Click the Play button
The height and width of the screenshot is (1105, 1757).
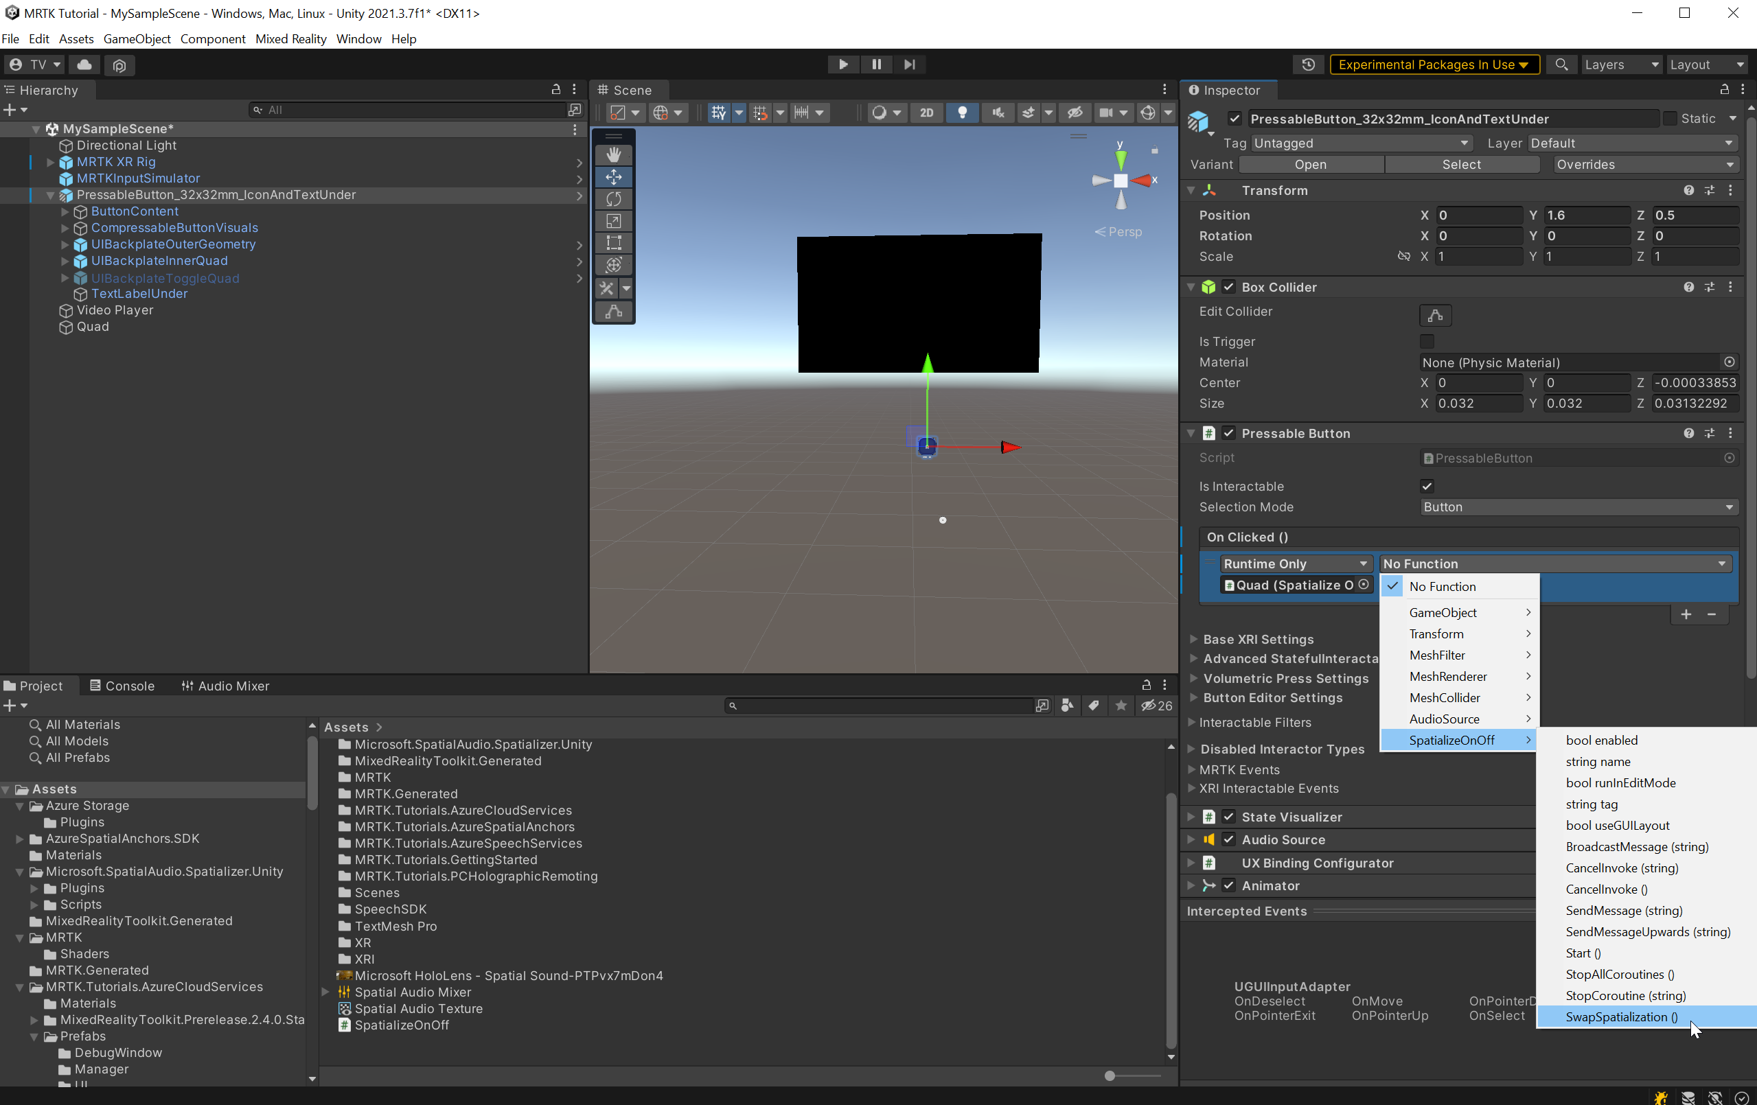click(x=842, y=65)
